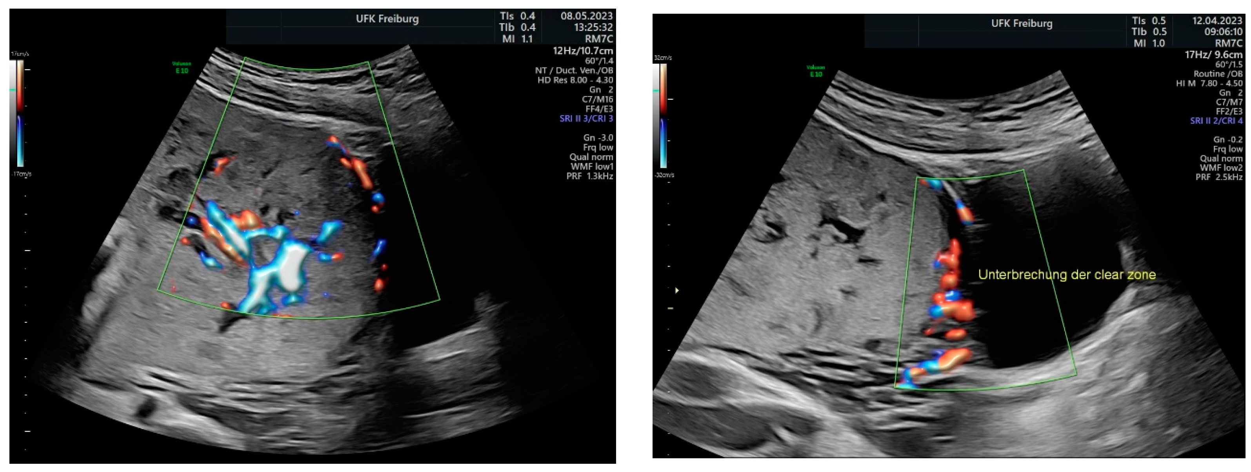
Task: Click the '12Hz/10.7cm' frame rate depth readout
Action: [583, 51]
